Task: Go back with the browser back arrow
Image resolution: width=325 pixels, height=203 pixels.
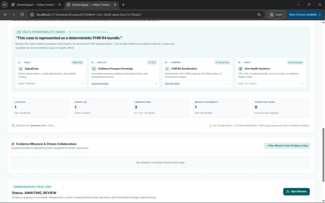Action: pyautogui.click(x=5, y=15)
